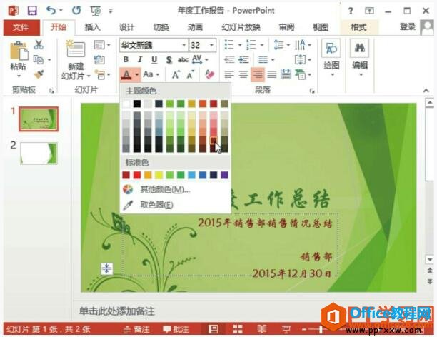The width and height of the screenshot is (437, 337).
Task: Toggle text shadow S button
Action: tap(169, 60)
